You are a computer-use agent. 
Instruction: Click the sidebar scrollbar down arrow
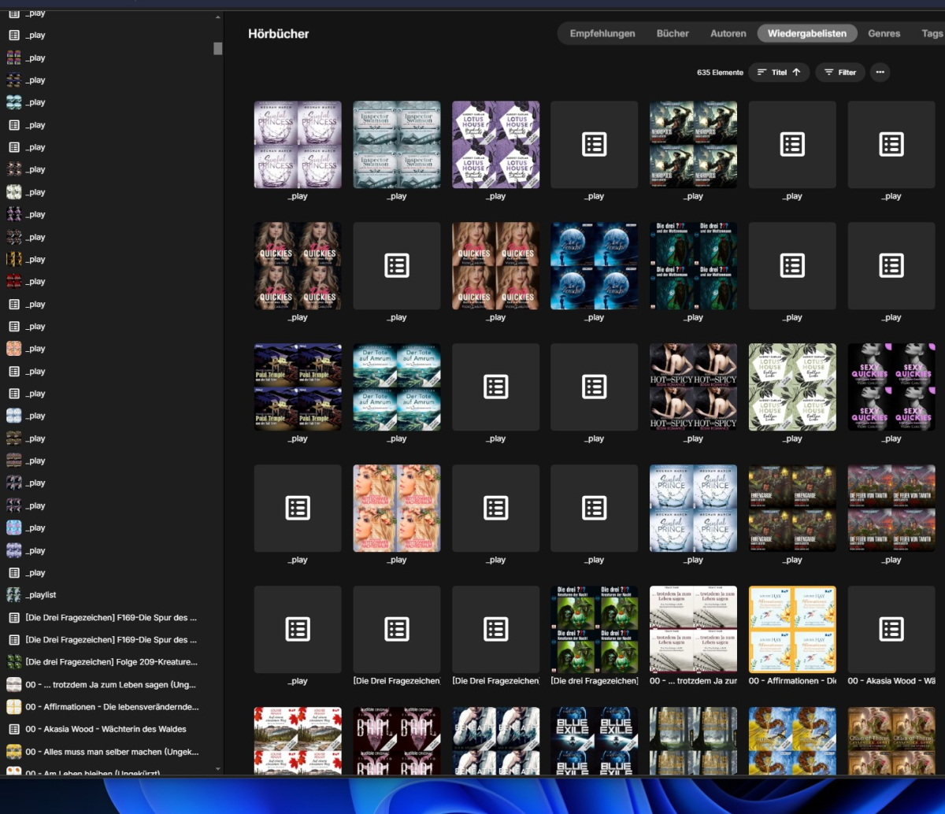tap(218, 768)
